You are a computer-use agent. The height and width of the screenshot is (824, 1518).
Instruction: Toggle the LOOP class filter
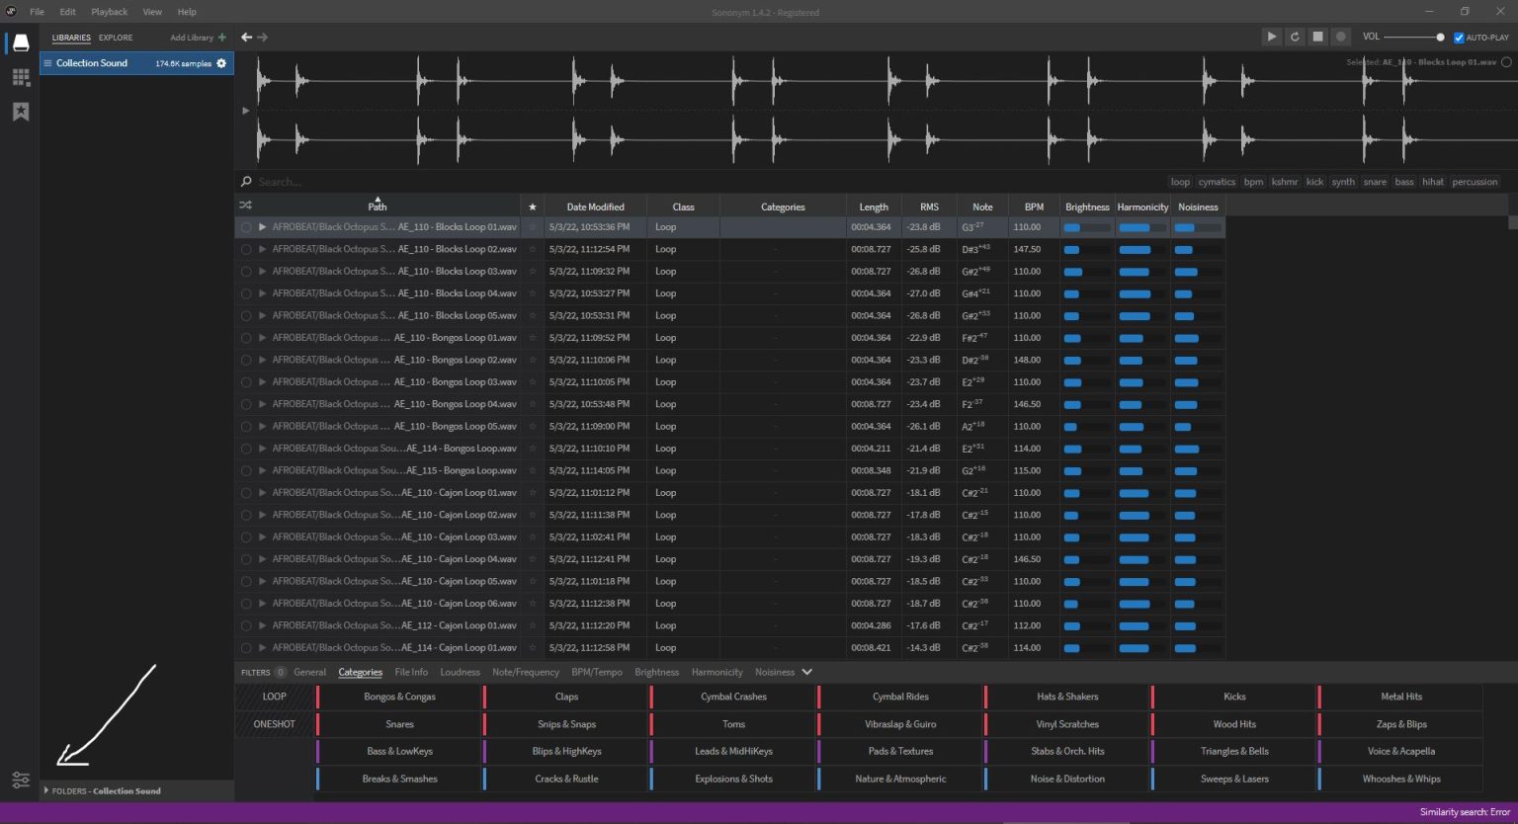275,697
